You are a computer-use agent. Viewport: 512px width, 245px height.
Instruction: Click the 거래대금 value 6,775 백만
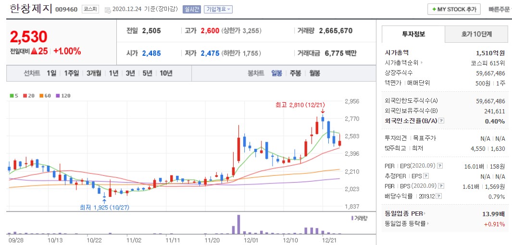coord(340,53)
